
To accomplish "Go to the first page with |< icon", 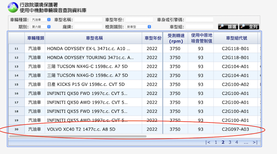I will pos(208,142).
